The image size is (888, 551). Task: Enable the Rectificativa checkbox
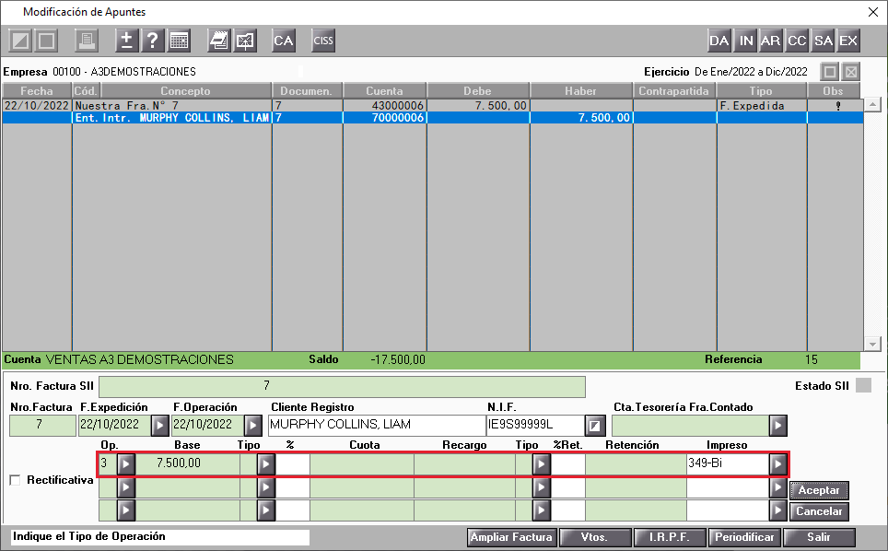[16, 480]
